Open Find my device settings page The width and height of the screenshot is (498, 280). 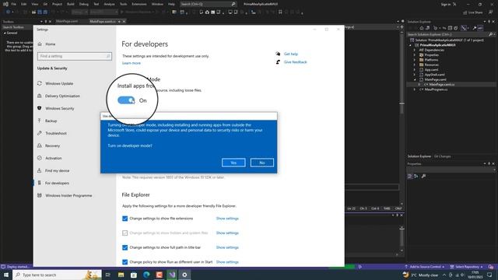(x=57, y=170)
